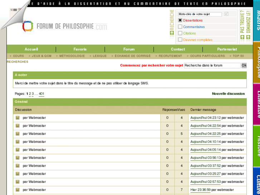Image resolution: width=260 pixels, height=195 pixels.
Task: Click the Oeuvres complètes orange label
Action: pyautogui.click(x=198, y=40)
